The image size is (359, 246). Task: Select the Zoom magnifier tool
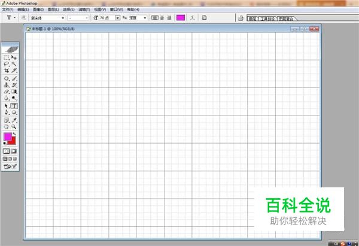tap(14, 127)
